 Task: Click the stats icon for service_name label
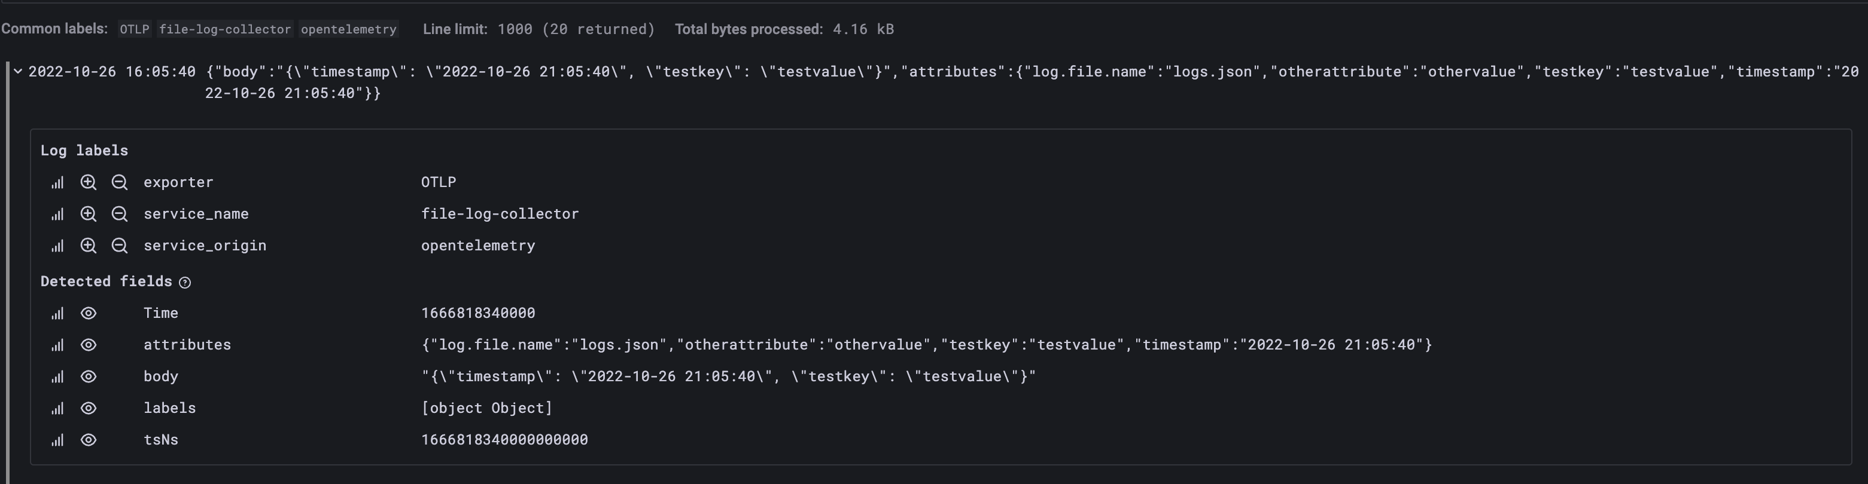coord(57,214)
